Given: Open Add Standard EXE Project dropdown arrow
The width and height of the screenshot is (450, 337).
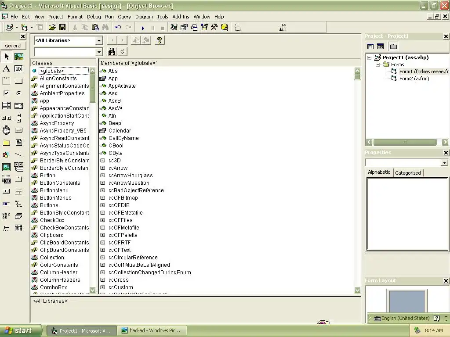Looking at the screenshot, I should coord(17,27).
